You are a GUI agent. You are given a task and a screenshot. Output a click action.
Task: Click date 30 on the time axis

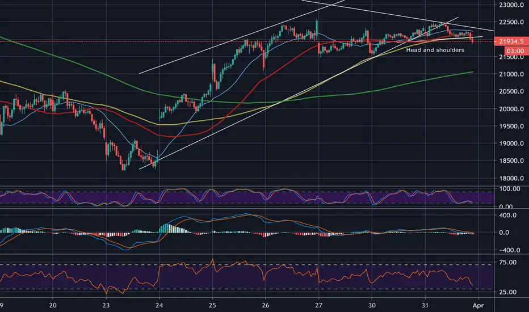[x=372, y=305]
